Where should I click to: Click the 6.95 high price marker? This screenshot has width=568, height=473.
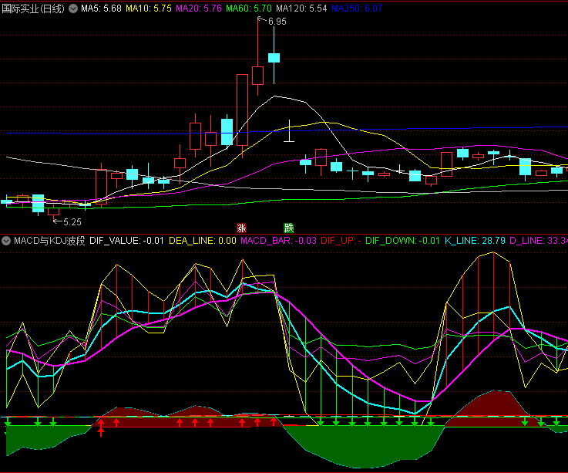[277, 22]
